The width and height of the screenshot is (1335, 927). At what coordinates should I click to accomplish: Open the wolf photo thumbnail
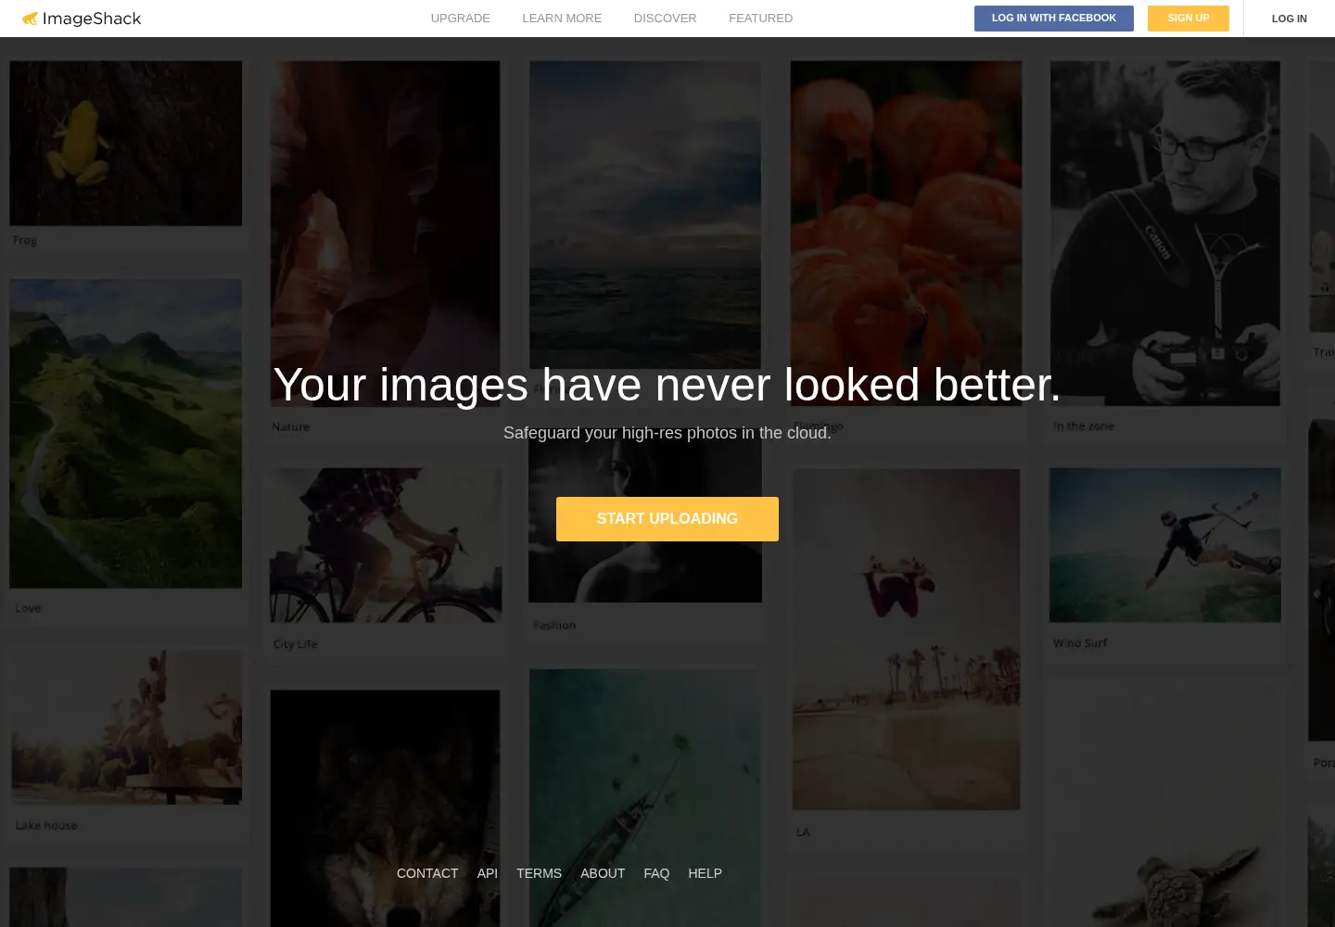(385, 808)
